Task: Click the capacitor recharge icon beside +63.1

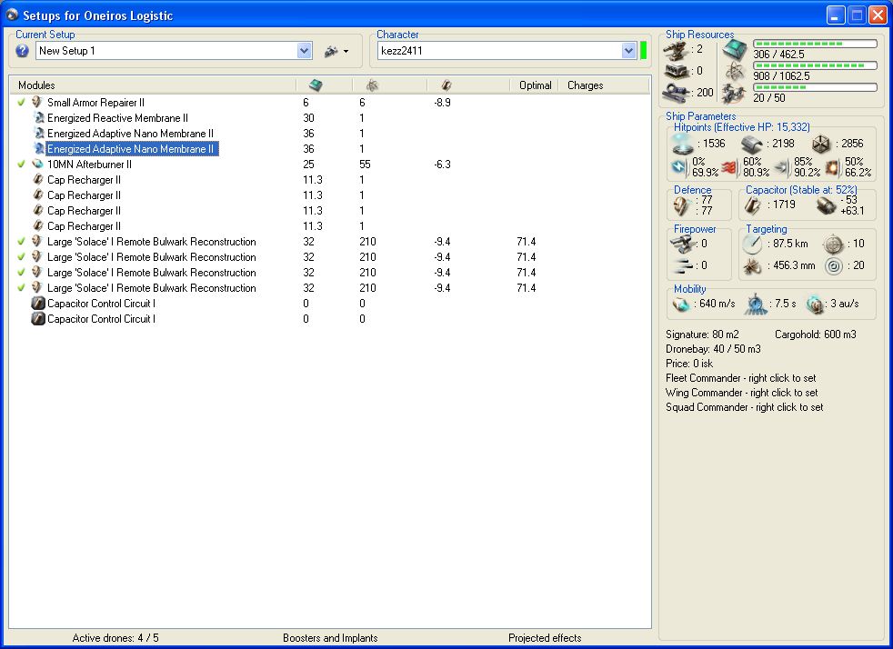Action: pyautogui.click(x=826, y=206)
